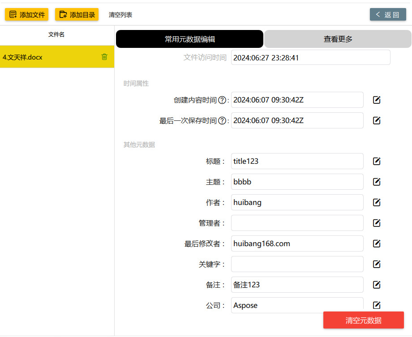The width and height of the screenshot is (412, 337).
Task: Open help icon next to 创建内容时间
Action: (x=222, y=100)
